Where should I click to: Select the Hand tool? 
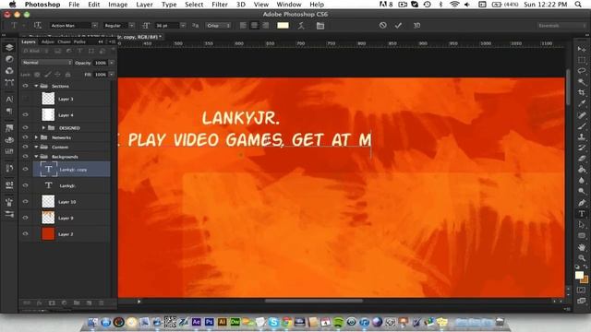582,247
